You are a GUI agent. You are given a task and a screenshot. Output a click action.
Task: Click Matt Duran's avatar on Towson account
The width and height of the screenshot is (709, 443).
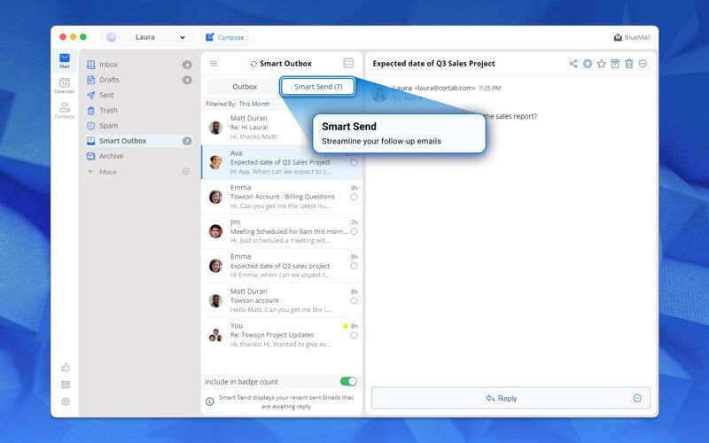[x=215, y=300]
